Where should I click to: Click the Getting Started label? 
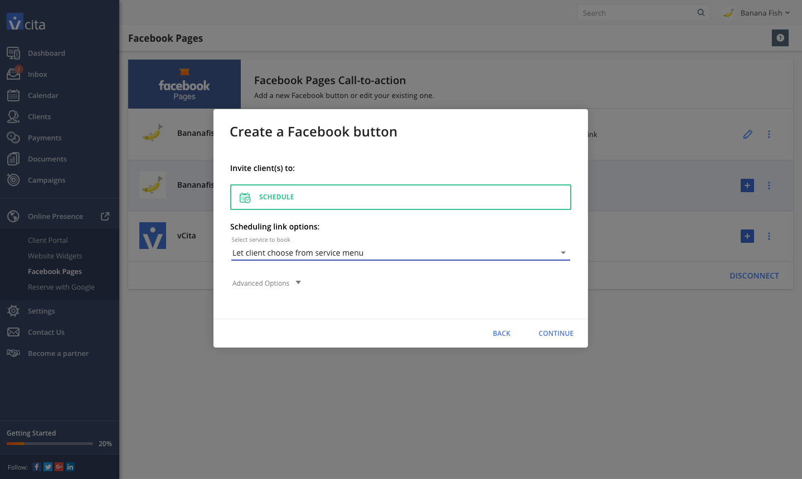click(31, 433)
